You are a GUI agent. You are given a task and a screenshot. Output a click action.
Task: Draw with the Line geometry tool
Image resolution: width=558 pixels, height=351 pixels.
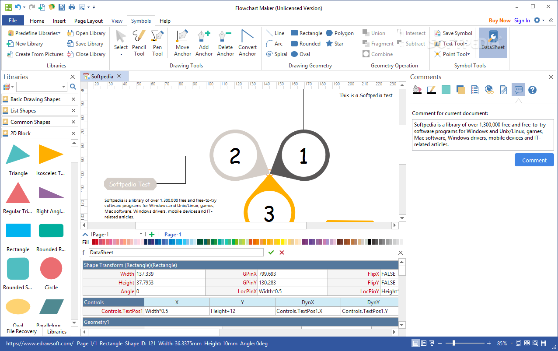[276, 33]
